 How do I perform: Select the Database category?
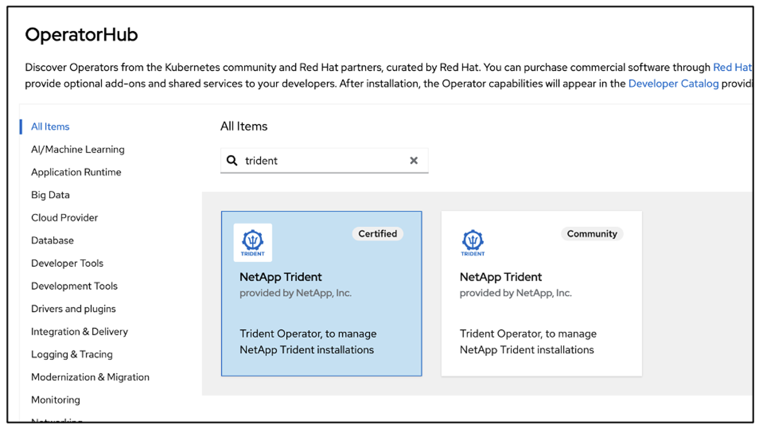[52, 240]
